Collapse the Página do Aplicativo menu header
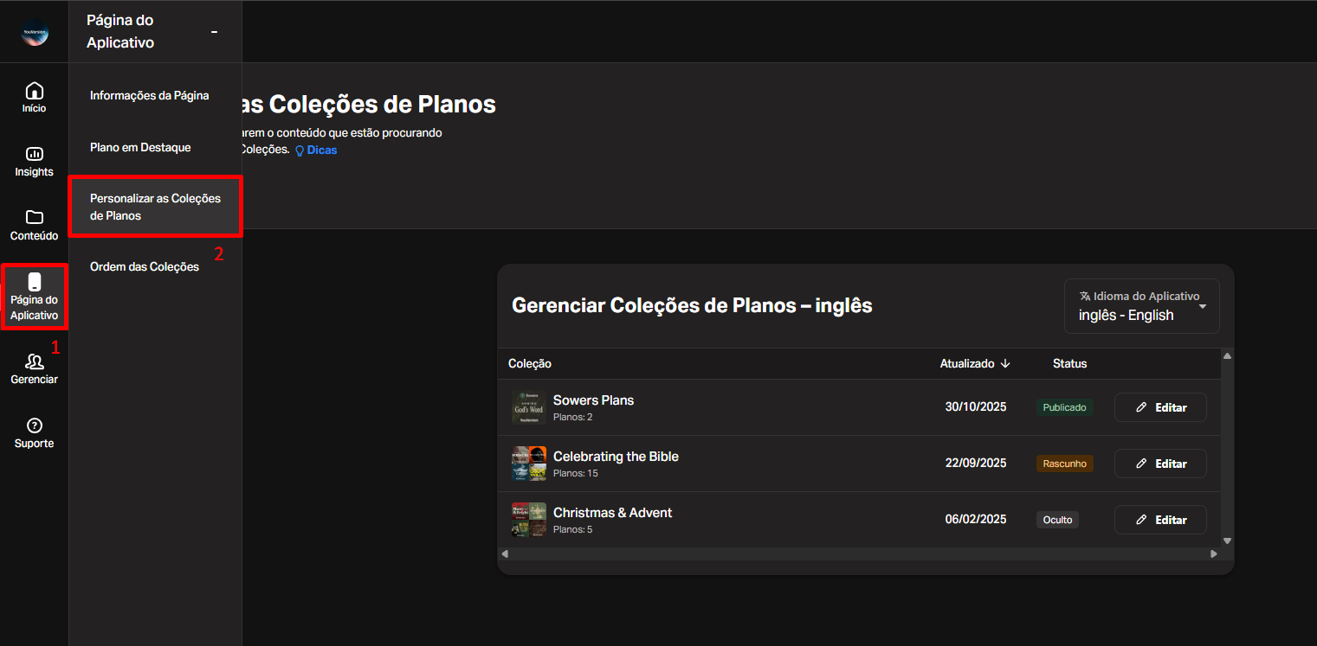Viewport: 1317px width, 646px height. point(214,32)
